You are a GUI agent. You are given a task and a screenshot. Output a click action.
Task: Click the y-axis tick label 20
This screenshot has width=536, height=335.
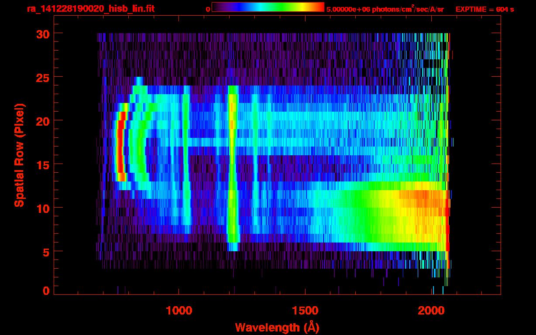pyautogui.click(x=42, y=121)
